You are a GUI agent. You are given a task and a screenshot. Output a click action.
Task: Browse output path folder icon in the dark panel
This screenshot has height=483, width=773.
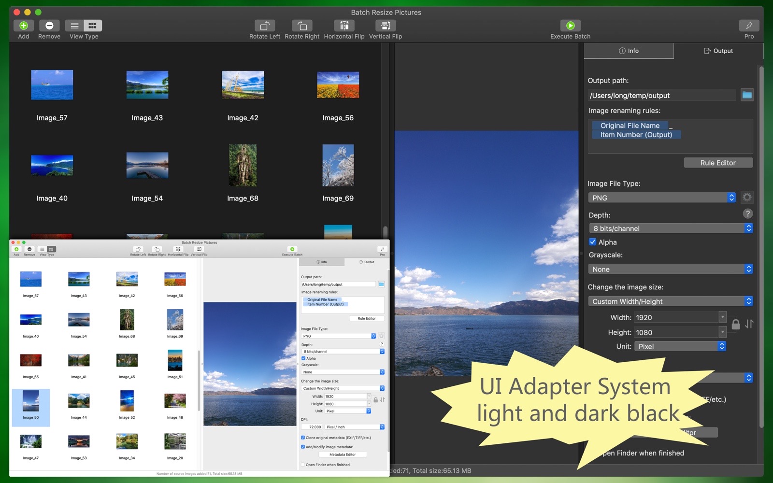click(x=747, y=95)
